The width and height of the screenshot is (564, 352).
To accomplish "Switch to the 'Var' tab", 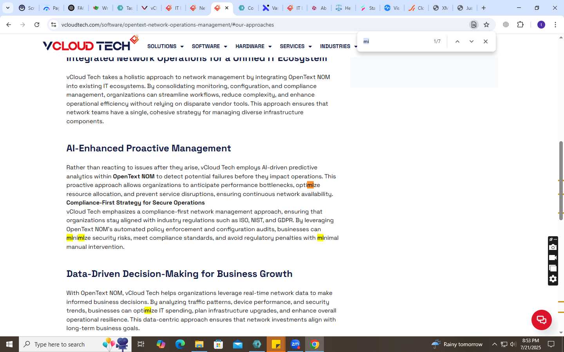I will pos(270,8).
